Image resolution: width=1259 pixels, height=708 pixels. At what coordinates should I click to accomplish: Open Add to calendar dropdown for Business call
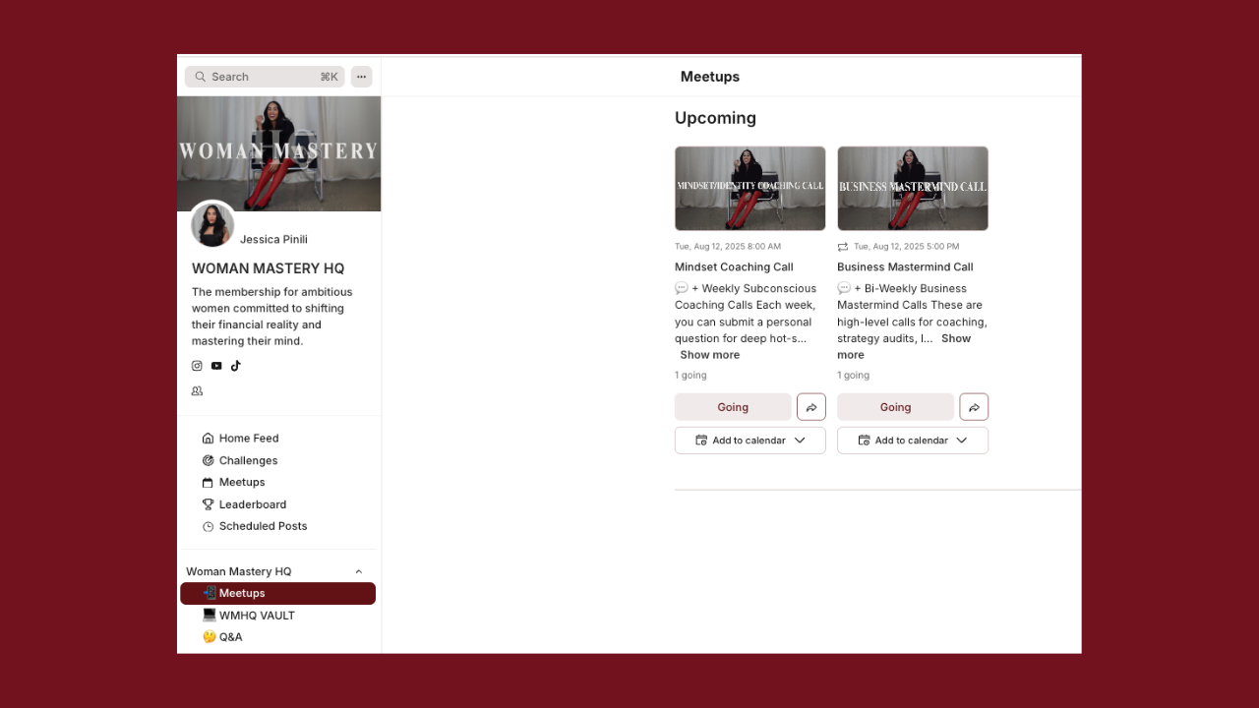913,441
